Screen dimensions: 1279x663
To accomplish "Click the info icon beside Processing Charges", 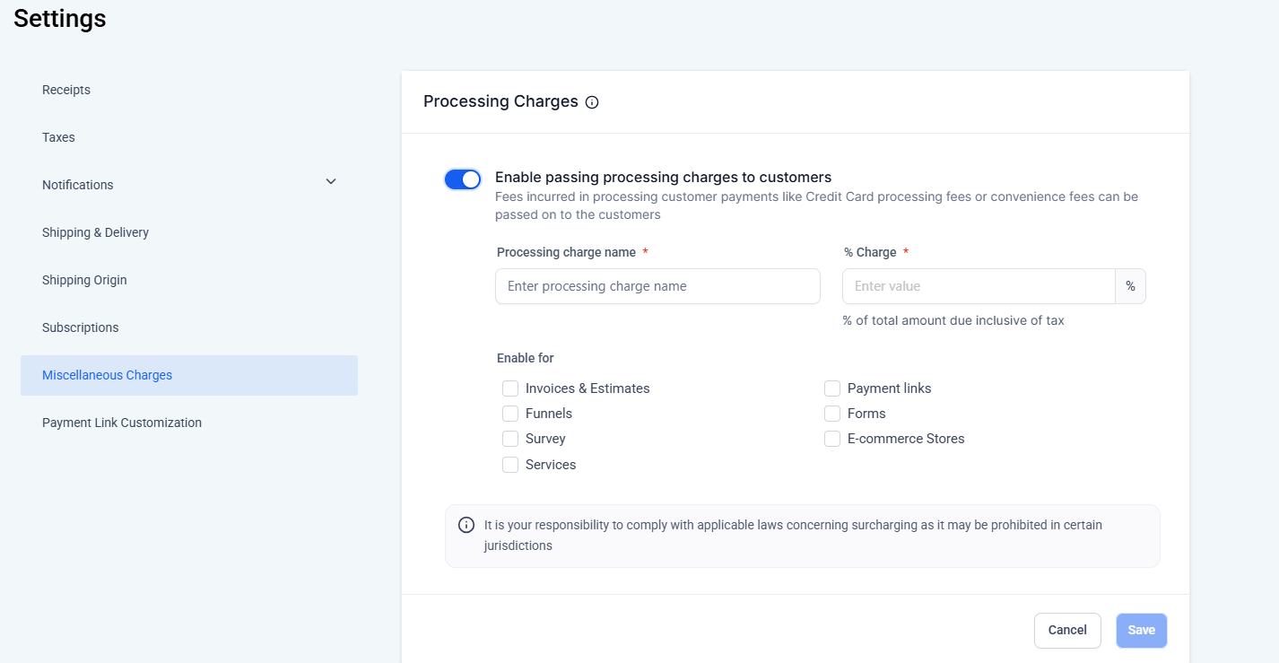I will click(x=592, y=102).
